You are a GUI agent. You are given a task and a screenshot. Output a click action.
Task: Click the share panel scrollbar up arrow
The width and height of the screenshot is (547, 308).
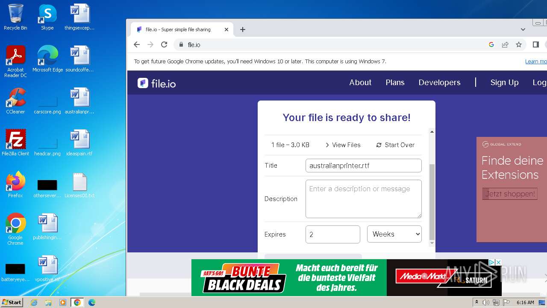pyautogui.click(x=432, y=132)
